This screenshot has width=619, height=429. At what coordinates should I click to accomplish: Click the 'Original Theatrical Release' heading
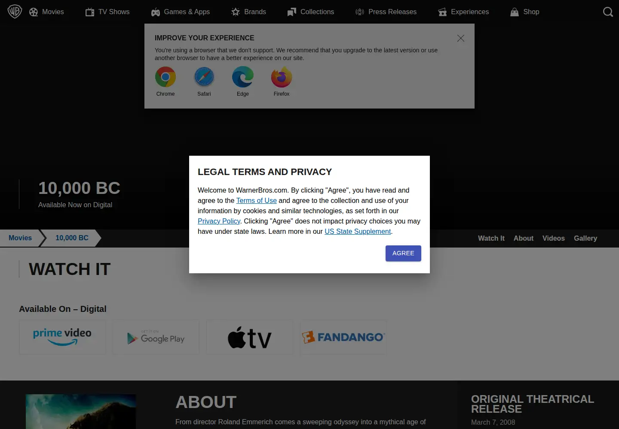[533, 404]
